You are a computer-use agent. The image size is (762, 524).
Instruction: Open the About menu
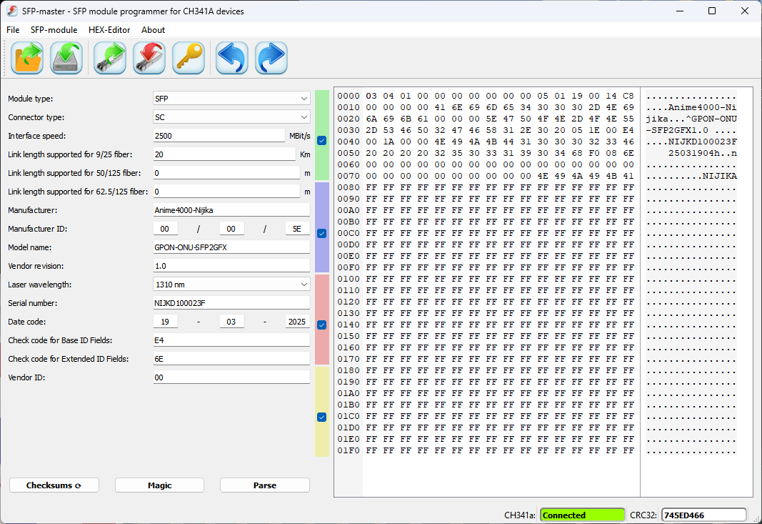pyautogui.click(x=153, y=30)
